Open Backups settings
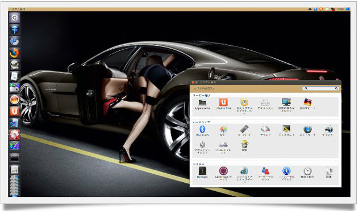Screen dimensions: 358x211 coord(202,173)
